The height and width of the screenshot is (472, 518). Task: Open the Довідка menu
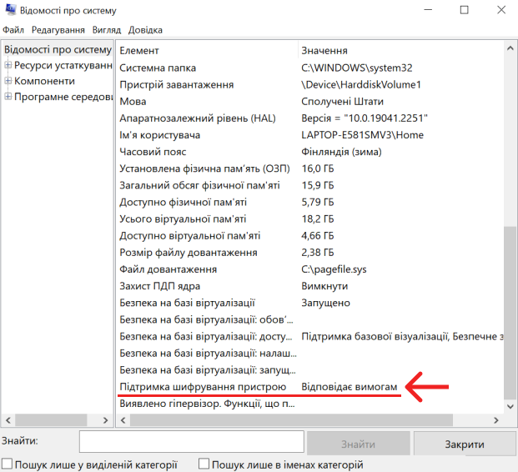(145, 29)
